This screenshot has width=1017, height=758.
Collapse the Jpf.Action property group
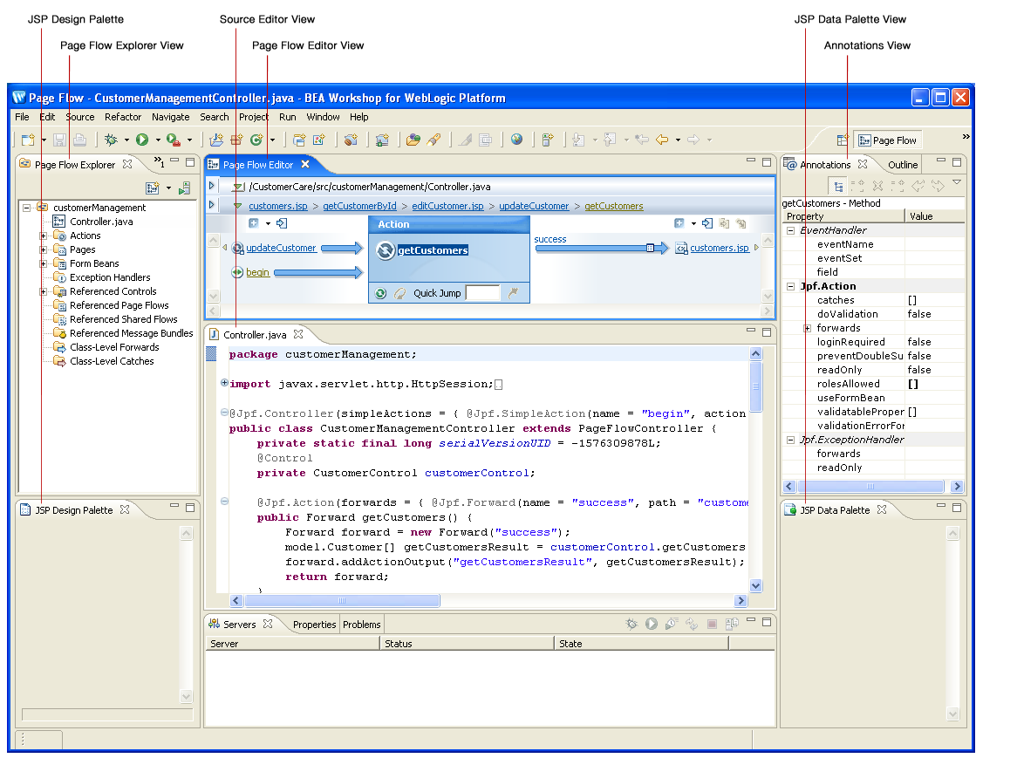click(790, 287)
